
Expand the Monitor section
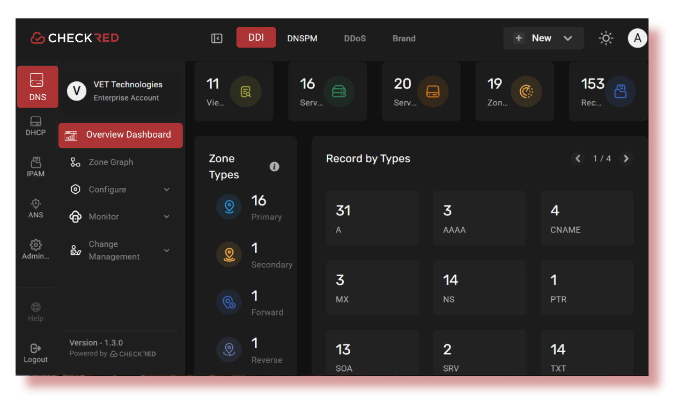(x=104, y=216)
